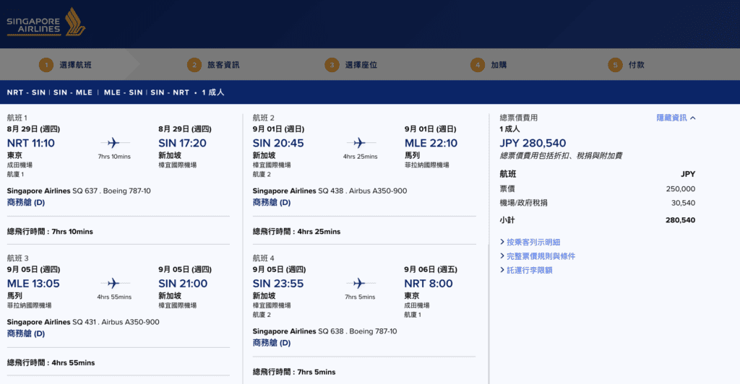Open 商務艙 (D) link for flight SQ 638
This screenshot has width=740, height=384.
click(x=272, y=343)
